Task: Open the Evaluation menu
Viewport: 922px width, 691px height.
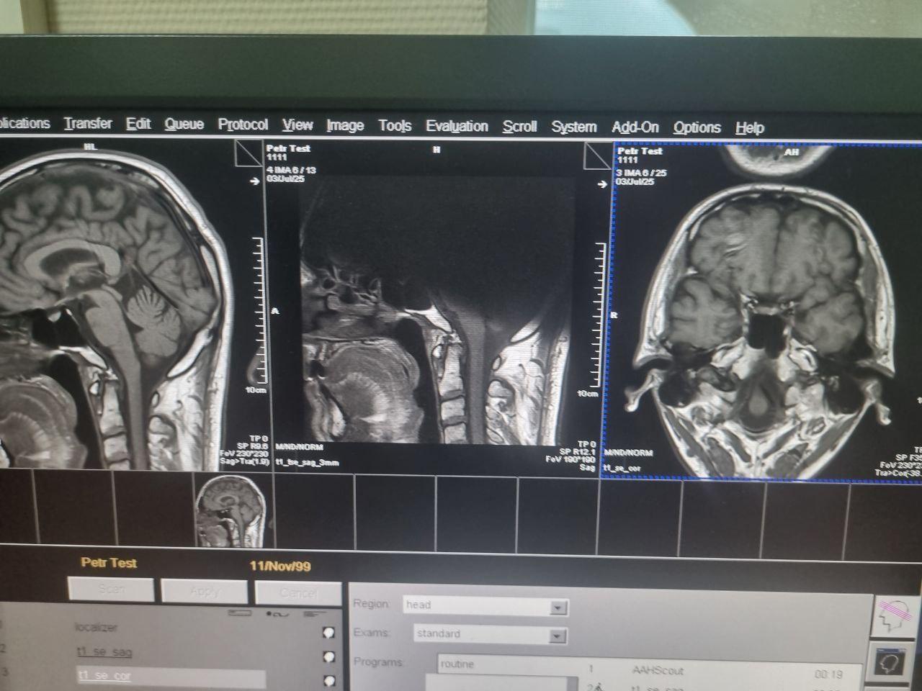Action: pyautogui.click(x=457, y=127)
